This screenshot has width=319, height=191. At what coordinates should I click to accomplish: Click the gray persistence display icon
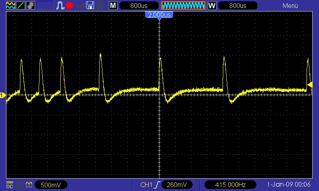pos(31,6)
